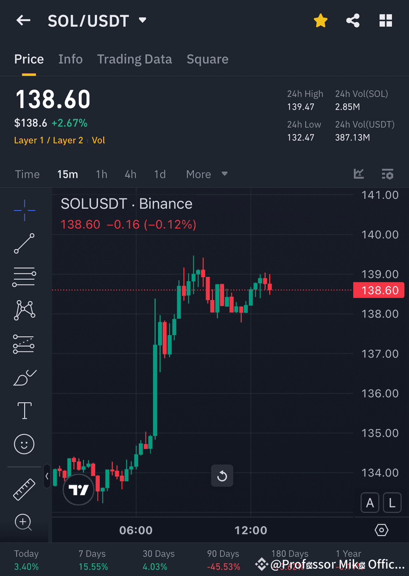The image size is (409, 576).
Task: Open the SOL/USDT pair dropdown arrow
Action: (143, 20)
